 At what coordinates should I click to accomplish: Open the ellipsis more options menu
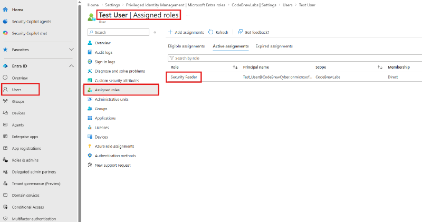point(188,15)
